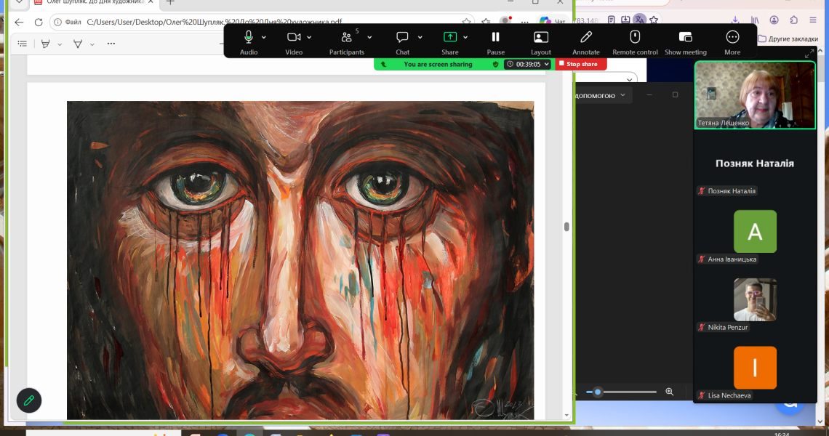Image resolution: width=829 pixels, height=436 pixels.
Task: Mute the microphone via the Audio button
Action: [x=249, y=42]
